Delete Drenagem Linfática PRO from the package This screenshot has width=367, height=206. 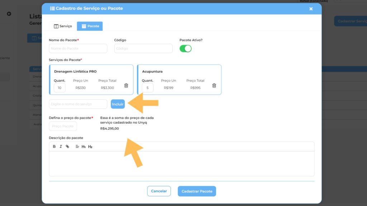(126, 85)
